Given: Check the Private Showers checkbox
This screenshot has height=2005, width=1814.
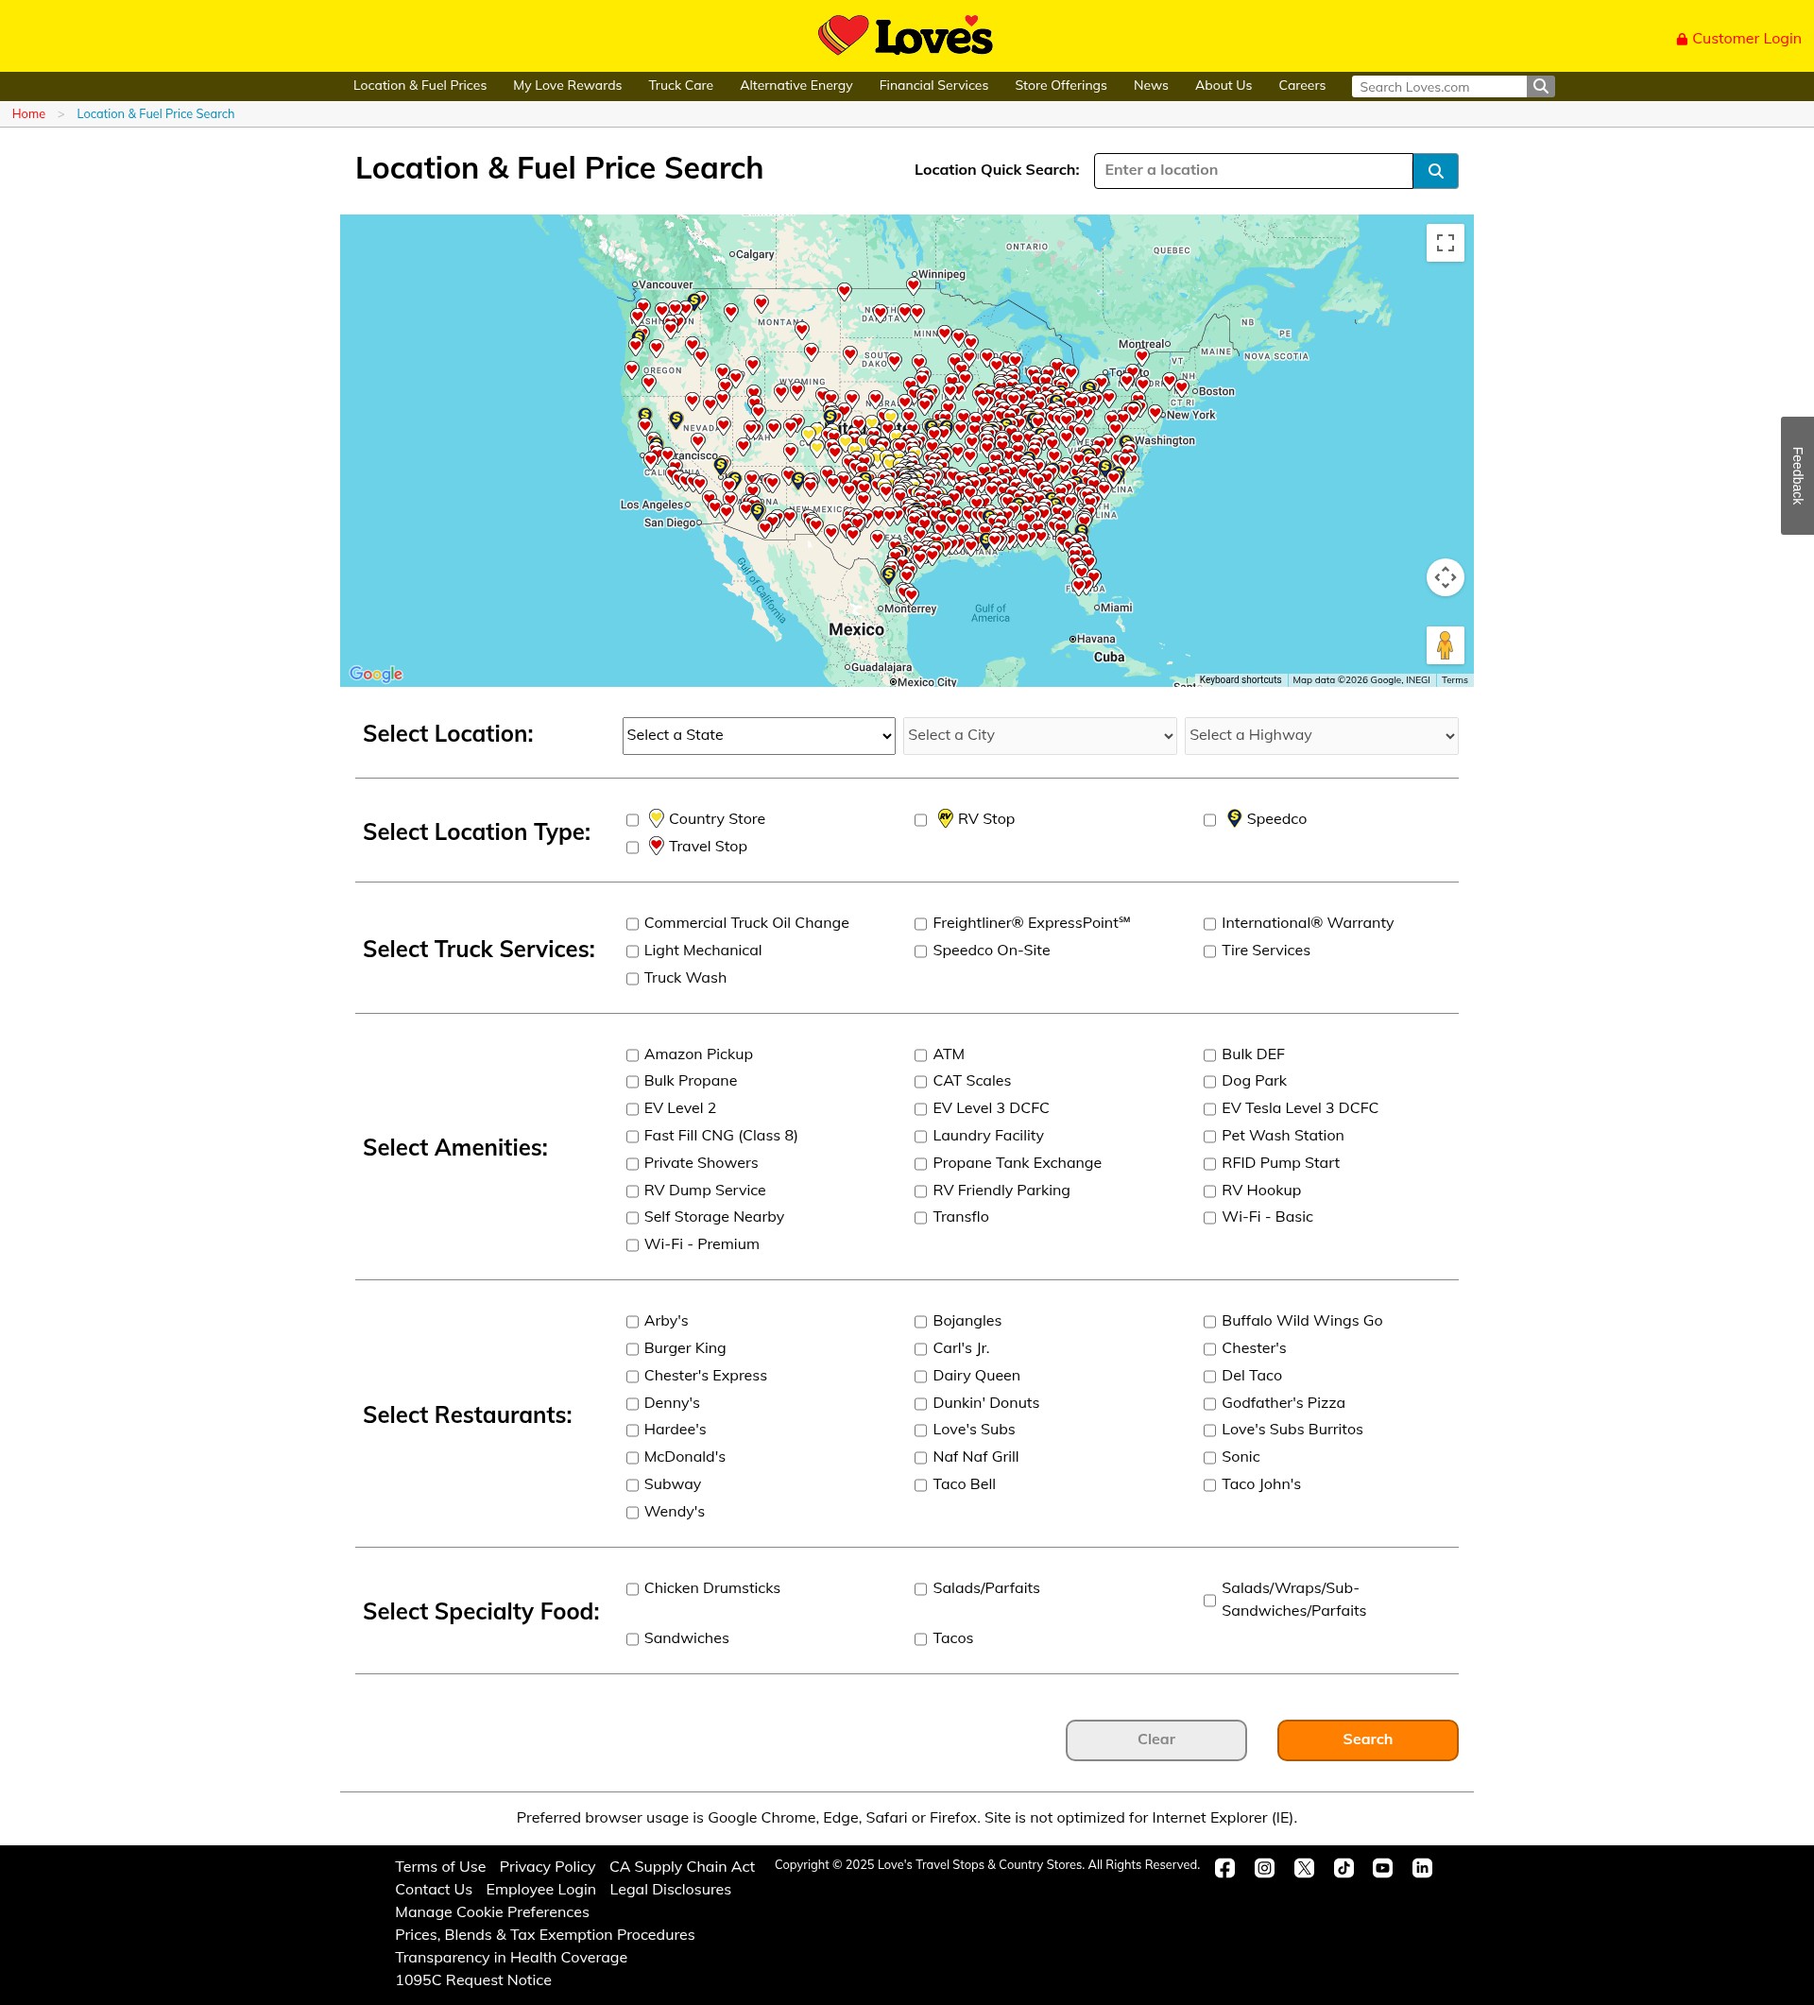Looking at the screenshot, I should pos(632,1164).
